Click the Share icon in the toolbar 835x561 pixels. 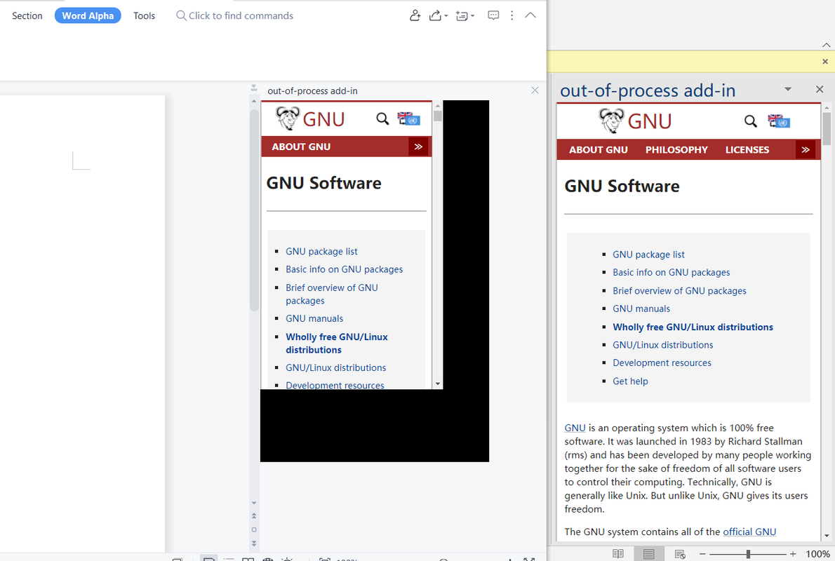[434, 15]
